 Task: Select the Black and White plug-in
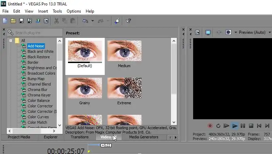click(40, 51)
